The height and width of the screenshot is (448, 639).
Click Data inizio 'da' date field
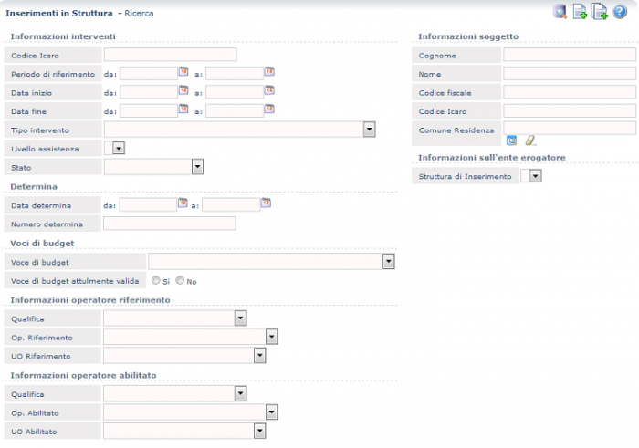click(149, 92)
